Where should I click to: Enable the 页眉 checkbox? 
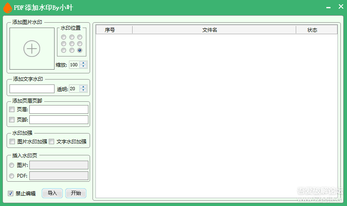pyautogui.click(x=12, y=109)
